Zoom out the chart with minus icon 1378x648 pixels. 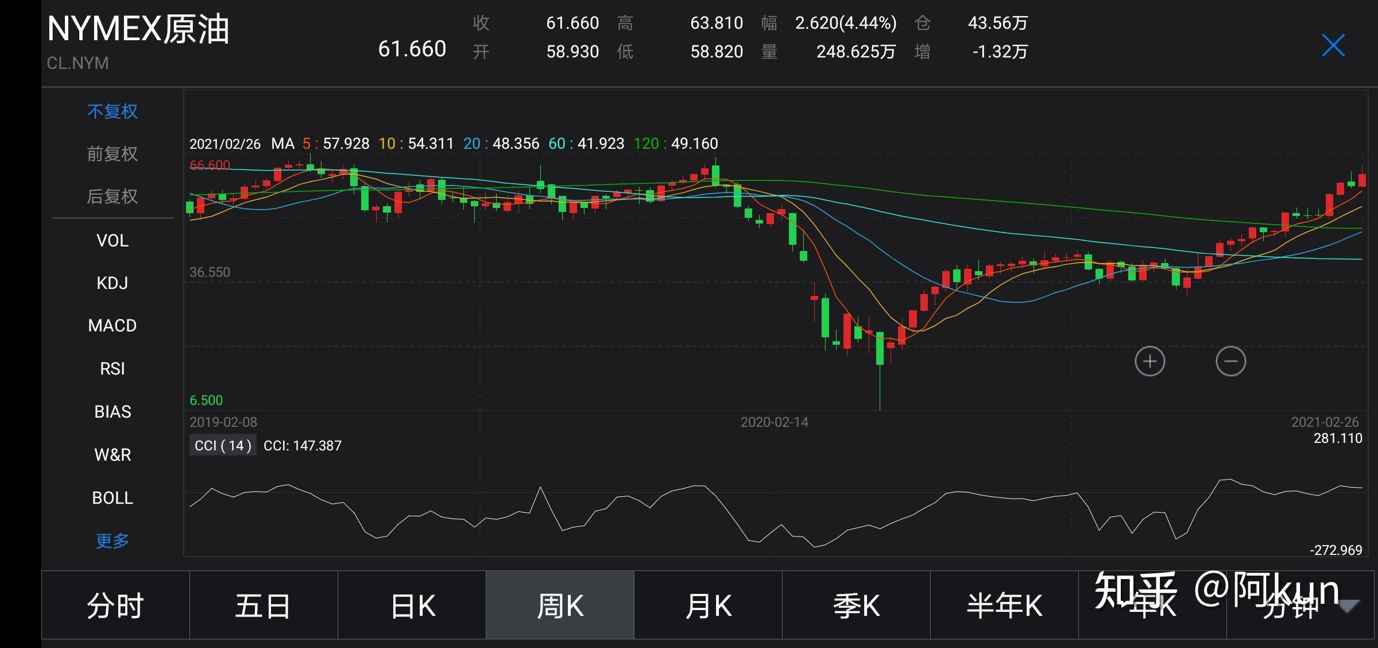pos(1230,361)
